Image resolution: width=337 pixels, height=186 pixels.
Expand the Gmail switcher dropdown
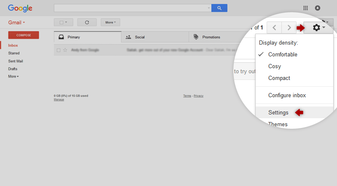click(16, 23)
